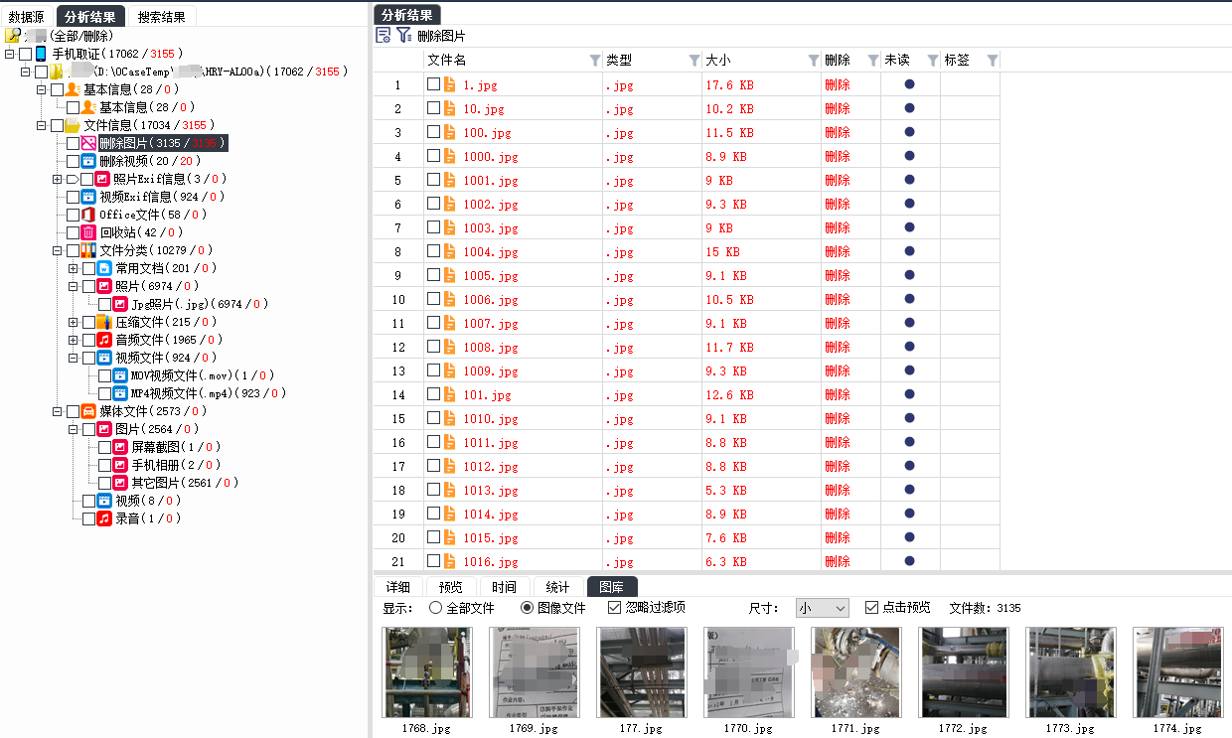Tick the checkbox for file 1005.jpg

(433, 275)
